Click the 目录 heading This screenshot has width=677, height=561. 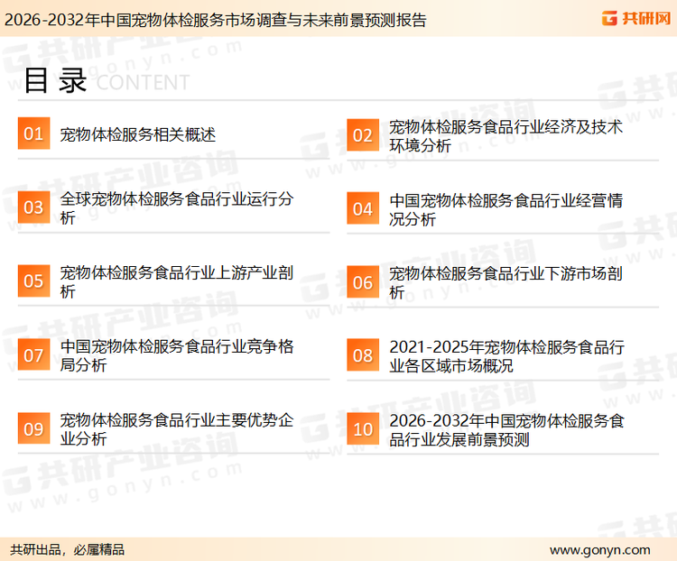point(55,80)
